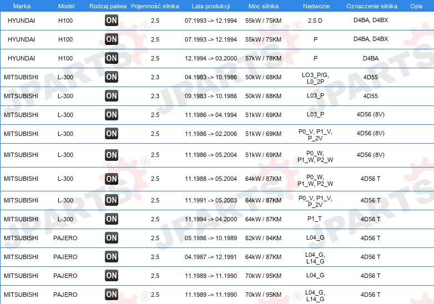Click the ON icon in the 62kW / 84KM Pajero row
The width and height of the screenshot is (434, 304).
pos(112,237)
